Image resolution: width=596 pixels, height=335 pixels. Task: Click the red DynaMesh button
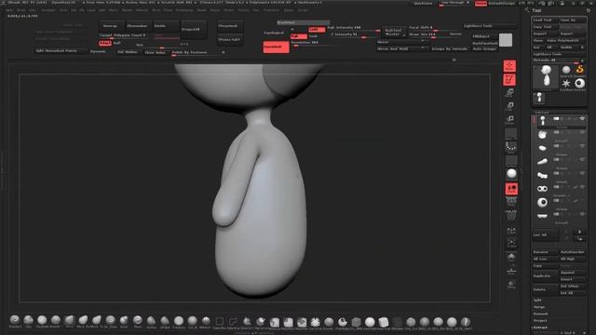point(276,47)
